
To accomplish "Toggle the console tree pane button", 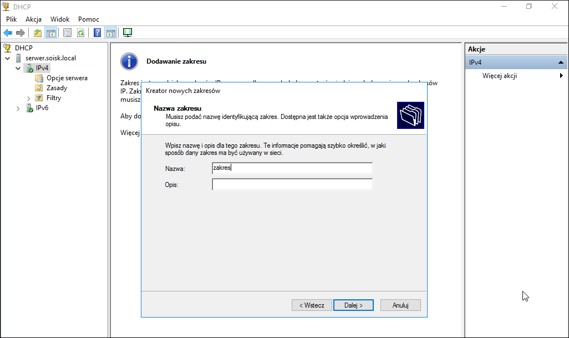I will (x=51, y=33).
